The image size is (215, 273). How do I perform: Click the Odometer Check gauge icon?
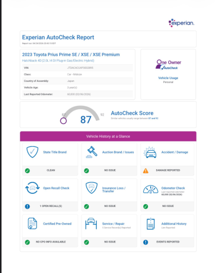151,189
